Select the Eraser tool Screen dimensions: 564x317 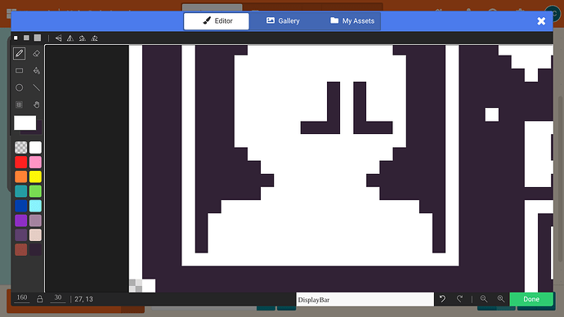36,54
